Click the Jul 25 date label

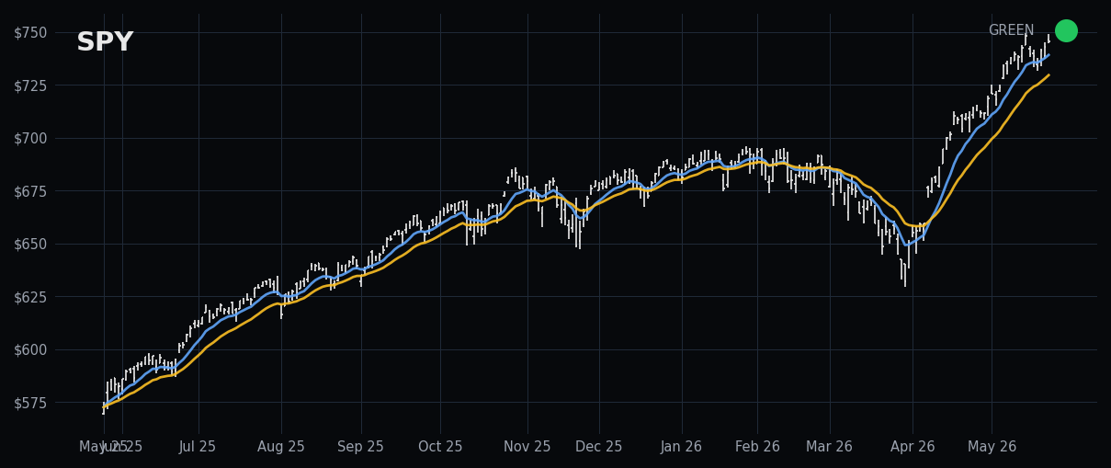pyautogui.click(x=198, y=447)
